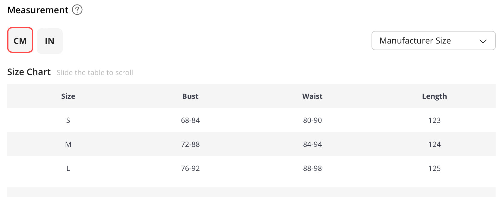Image resolution: width=503 pixels, height=197 pixels.
Task: Select the M size row
Action: (x=251, y=144)
